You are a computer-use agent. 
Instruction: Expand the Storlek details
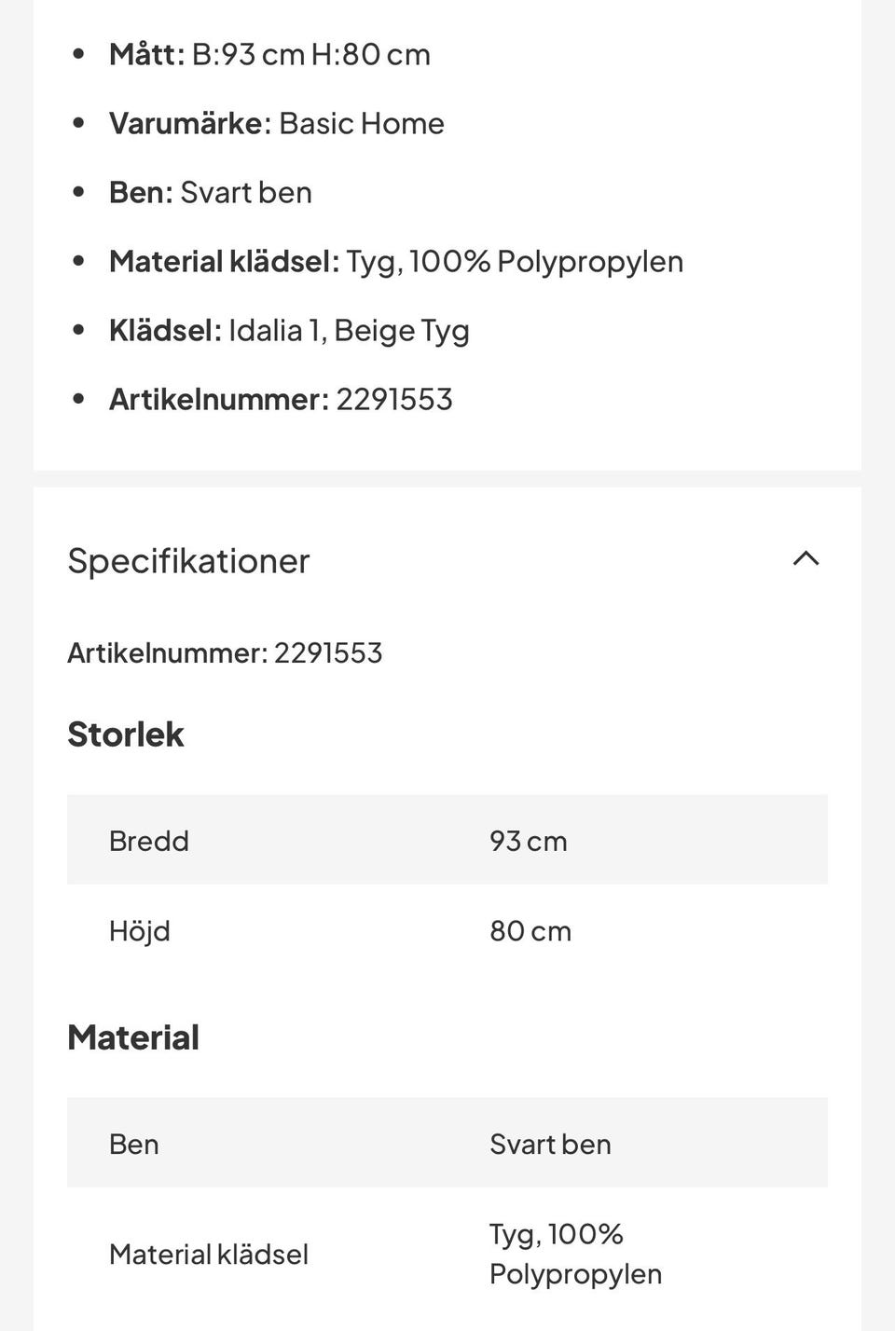(126, 734)
